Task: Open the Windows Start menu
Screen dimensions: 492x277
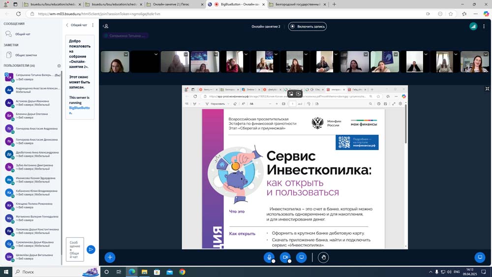Action: tap(6, 272)
